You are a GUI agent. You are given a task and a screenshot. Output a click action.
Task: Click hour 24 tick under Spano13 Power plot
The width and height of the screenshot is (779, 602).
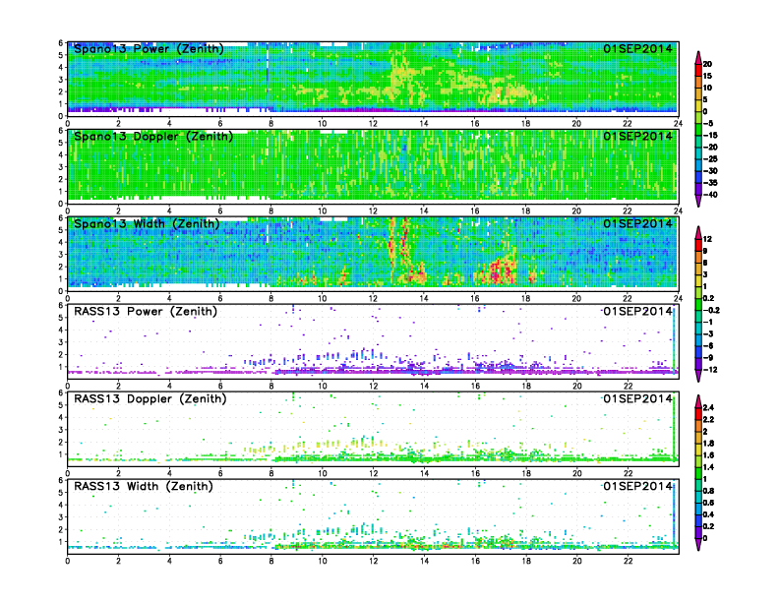678,123
